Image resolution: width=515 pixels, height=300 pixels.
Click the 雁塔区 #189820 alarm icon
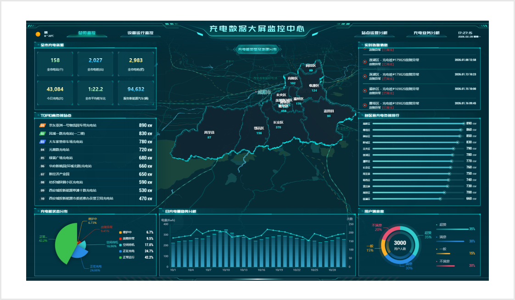tap(364, 106)
